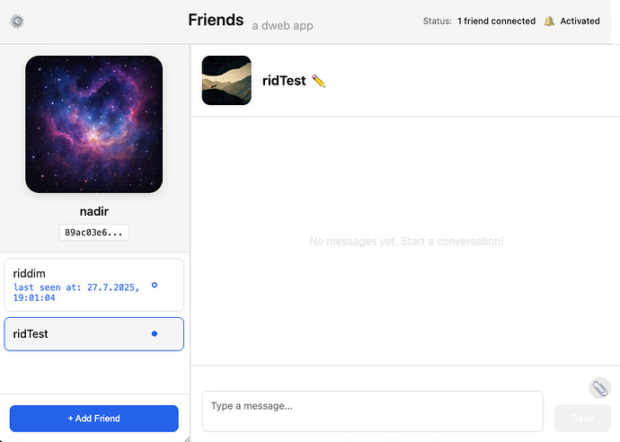The image size is (620, 442).
Task: Click riddim's last seen timestamp
Action: 76,292
